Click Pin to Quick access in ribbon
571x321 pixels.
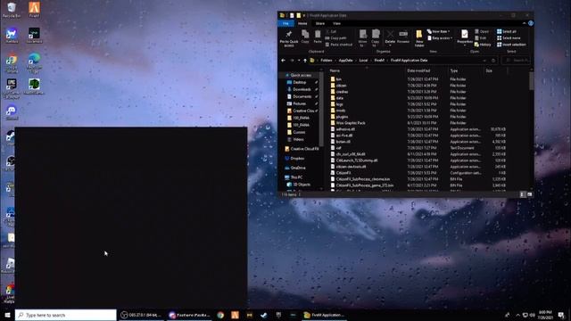pos(289,38)
